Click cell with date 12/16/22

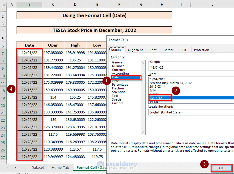click(29, 90)
